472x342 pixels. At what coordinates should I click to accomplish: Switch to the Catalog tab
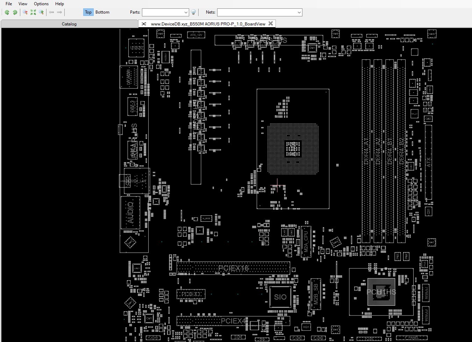[69, 24]
